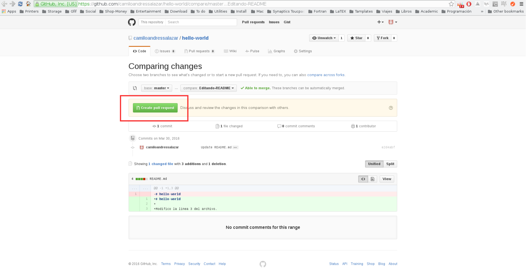This screenshot has height=280, width=526.
Task: Show source diff view of README.md
Action: (363, 179)
